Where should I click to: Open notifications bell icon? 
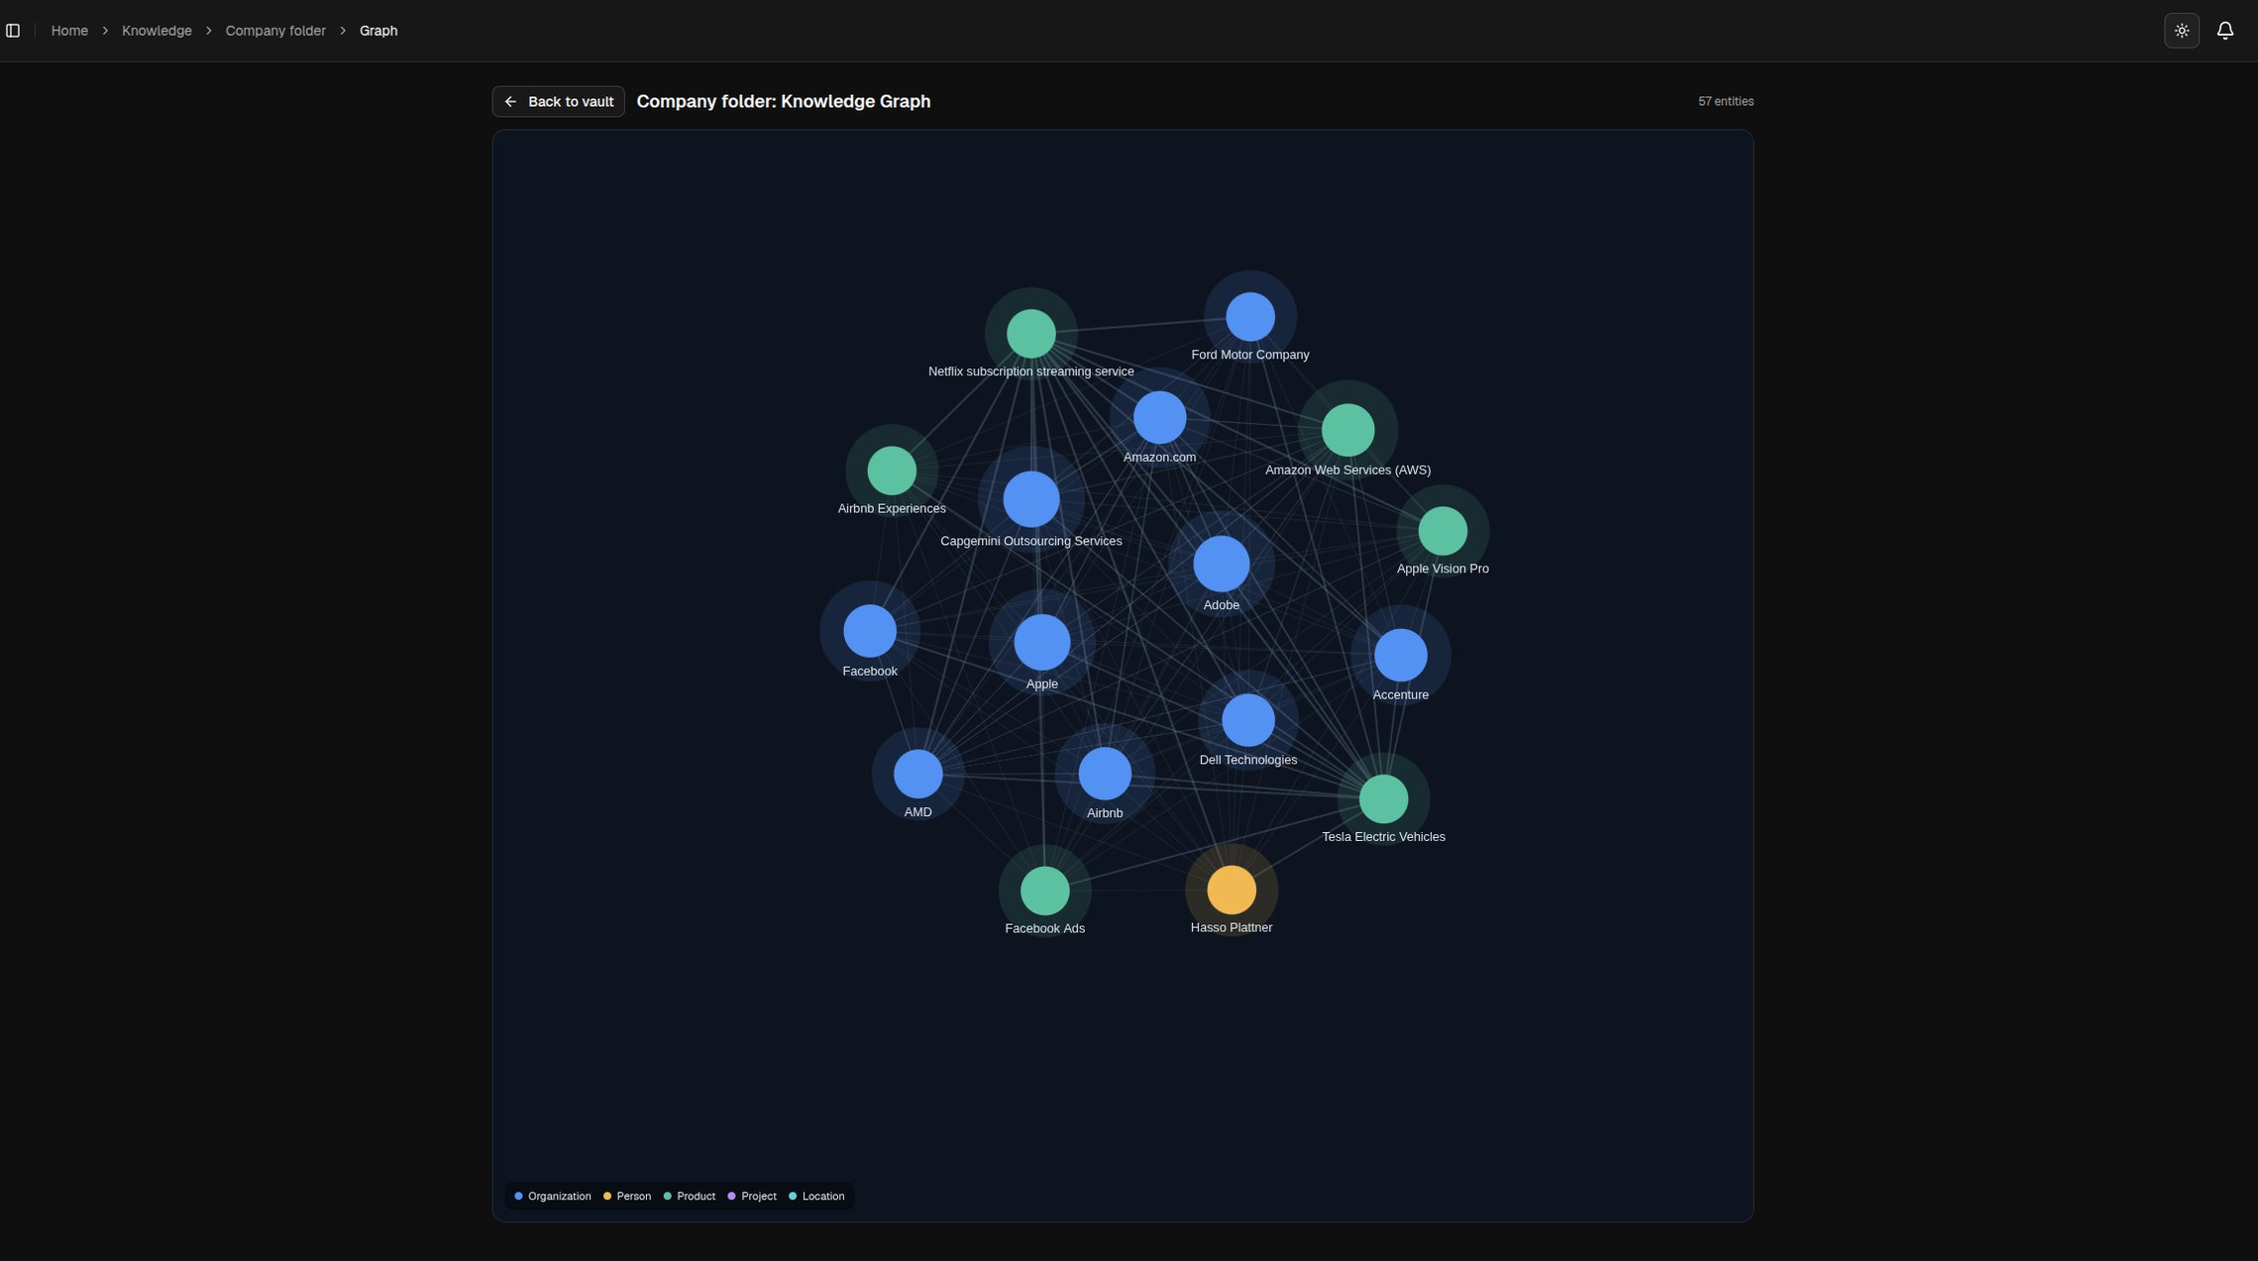pos(2225,31)
